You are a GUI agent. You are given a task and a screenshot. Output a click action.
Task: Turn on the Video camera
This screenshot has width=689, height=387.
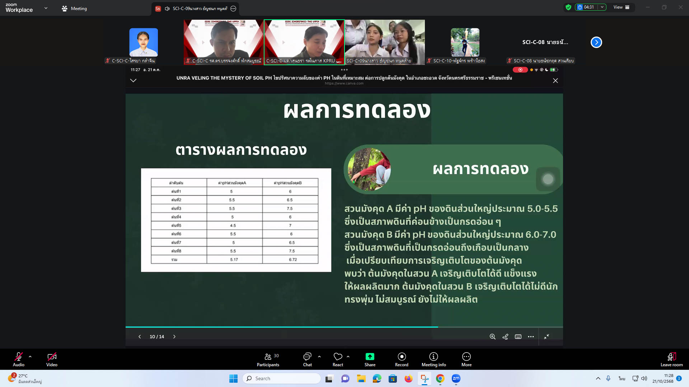[x=52, y=357]
